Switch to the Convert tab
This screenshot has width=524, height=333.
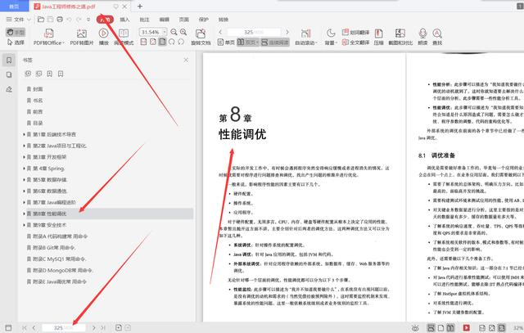pos(224,20)
